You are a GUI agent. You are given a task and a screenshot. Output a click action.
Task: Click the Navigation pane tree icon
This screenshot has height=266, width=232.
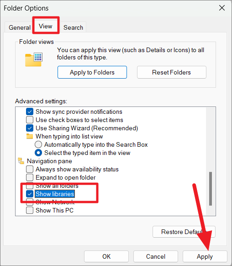[21, 161]
